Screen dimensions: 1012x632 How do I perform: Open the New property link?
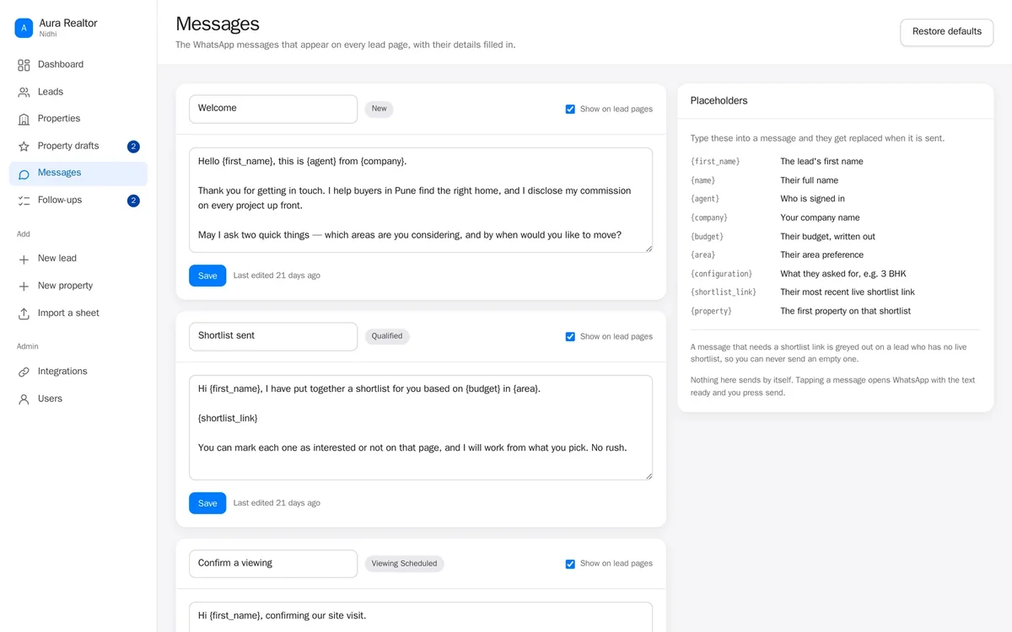coord(78,286)
